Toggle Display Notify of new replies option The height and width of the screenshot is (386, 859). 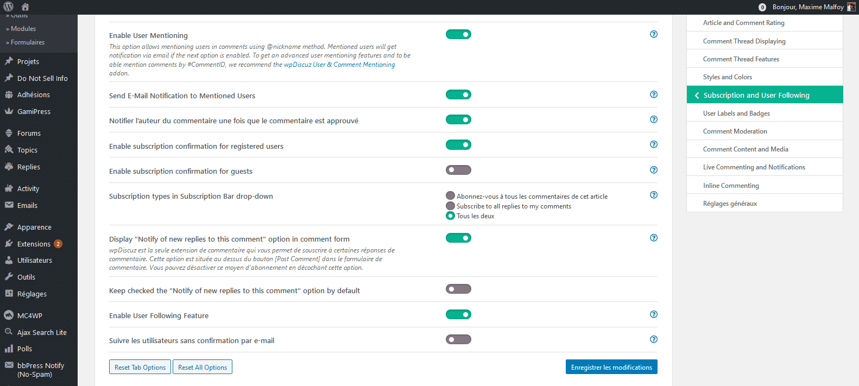(458, 238)
